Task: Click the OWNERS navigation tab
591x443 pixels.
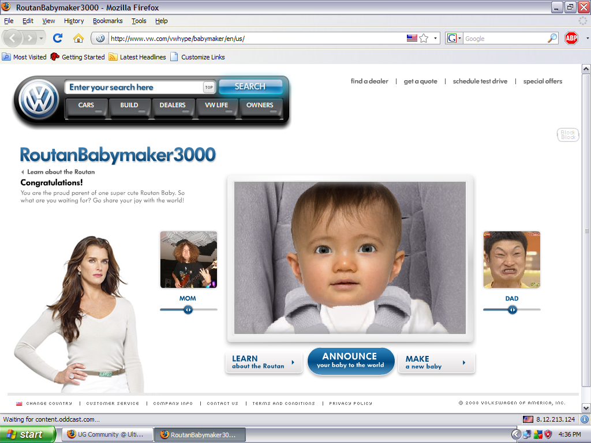Action: [x=260, y=107]
